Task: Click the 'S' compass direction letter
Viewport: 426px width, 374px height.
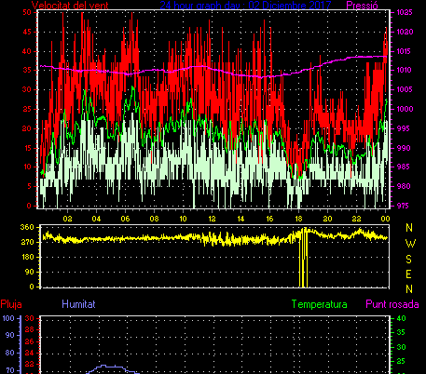Action: coord(409,259)
